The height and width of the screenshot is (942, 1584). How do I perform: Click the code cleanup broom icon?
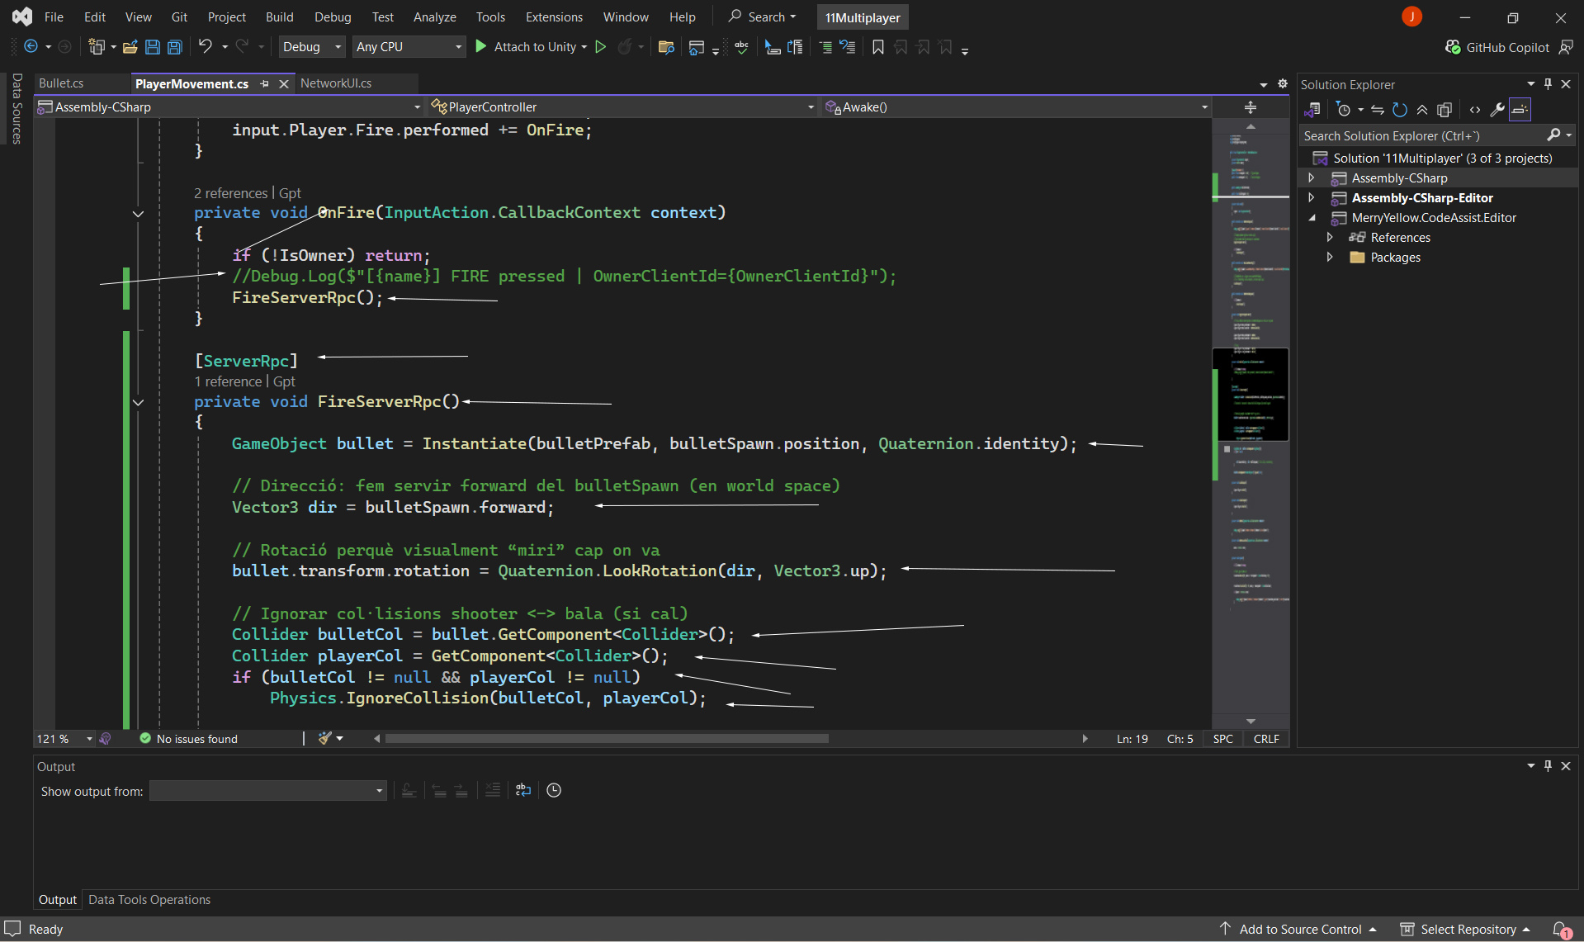325,738
